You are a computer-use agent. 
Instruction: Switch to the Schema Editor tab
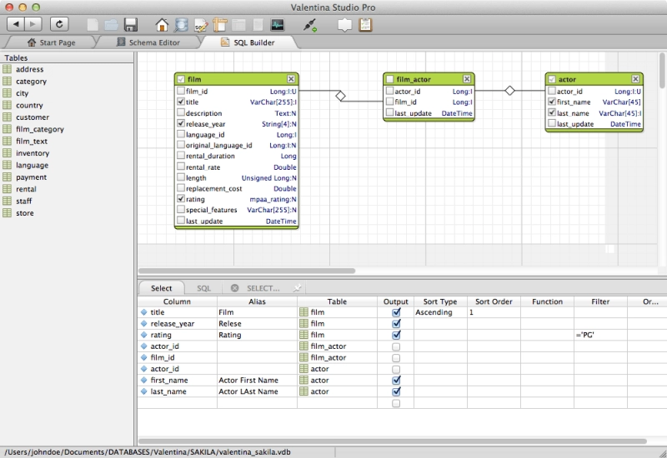point(148,42)
